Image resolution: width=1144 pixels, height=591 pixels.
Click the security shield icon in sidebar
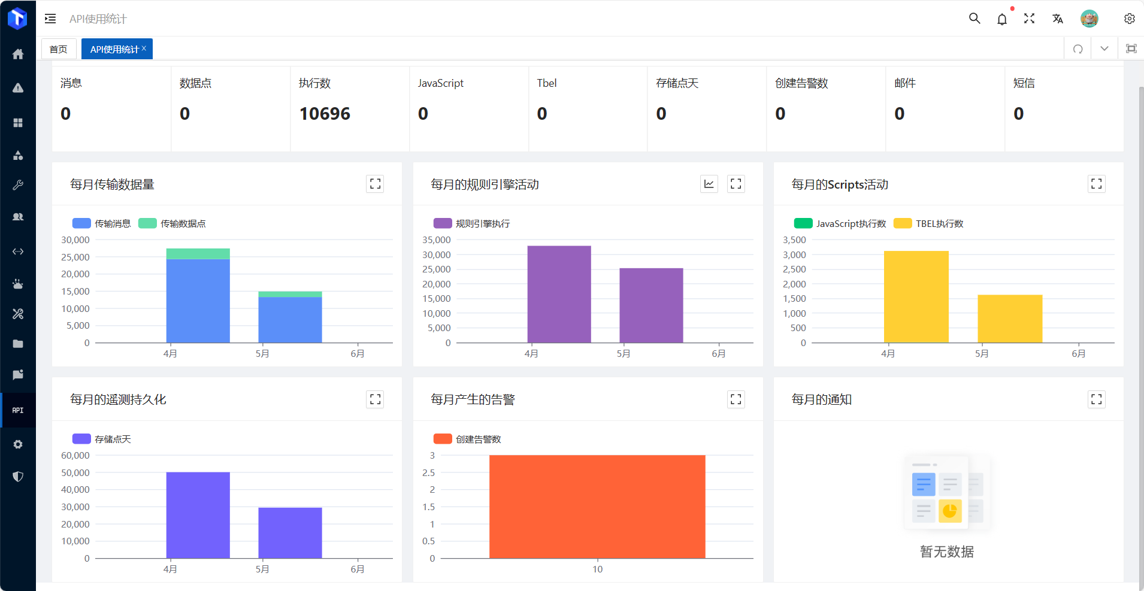coord(18,476)
